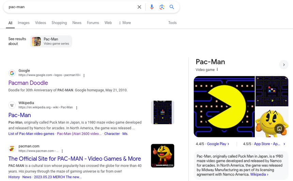Open the search Tools options
293x181 pixels.
click(x=172, y=23)
